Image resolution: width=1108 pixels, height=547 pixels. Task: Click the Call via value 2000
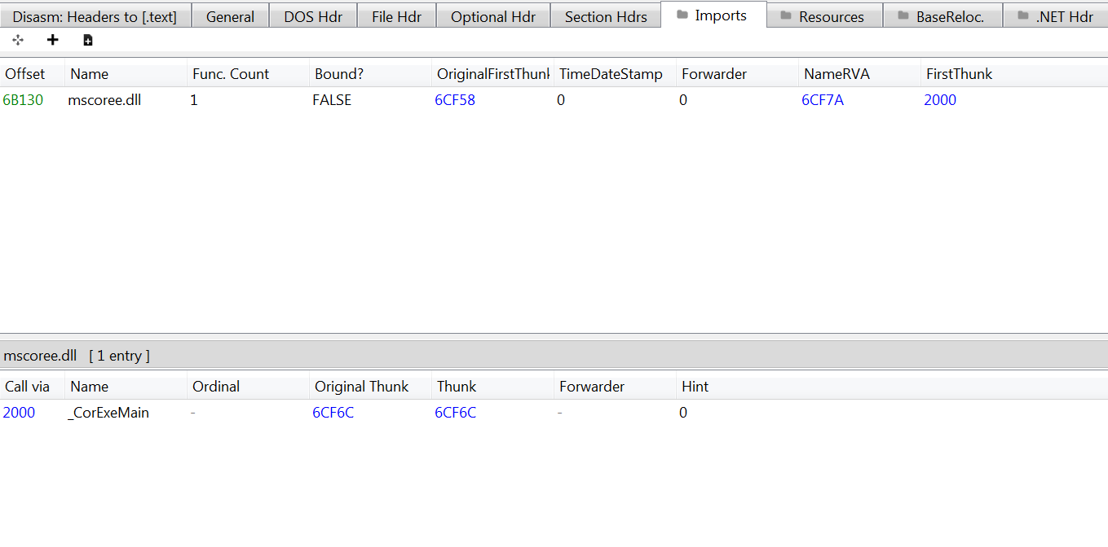tap(20, 413)
